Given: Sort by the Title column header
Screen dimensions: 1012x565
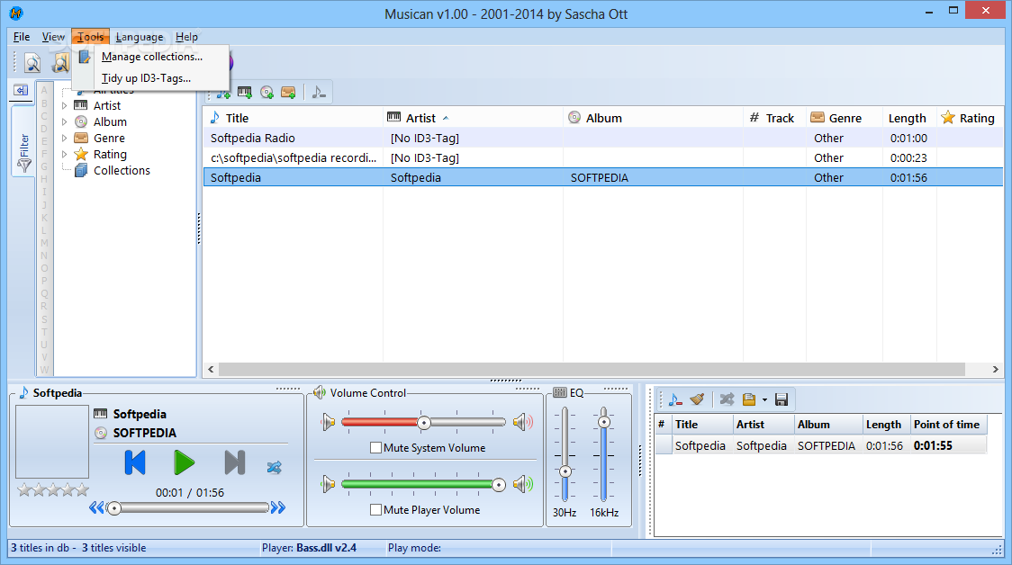Looking at the screenshot, I should click(x=293, y=117).
